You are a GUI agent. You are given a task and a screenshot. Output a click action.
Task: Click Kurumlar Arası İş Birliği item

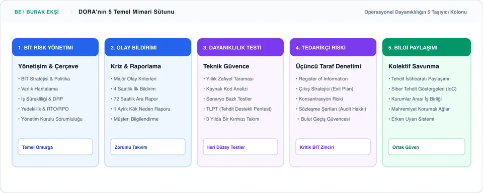click(x=415, y=99)
